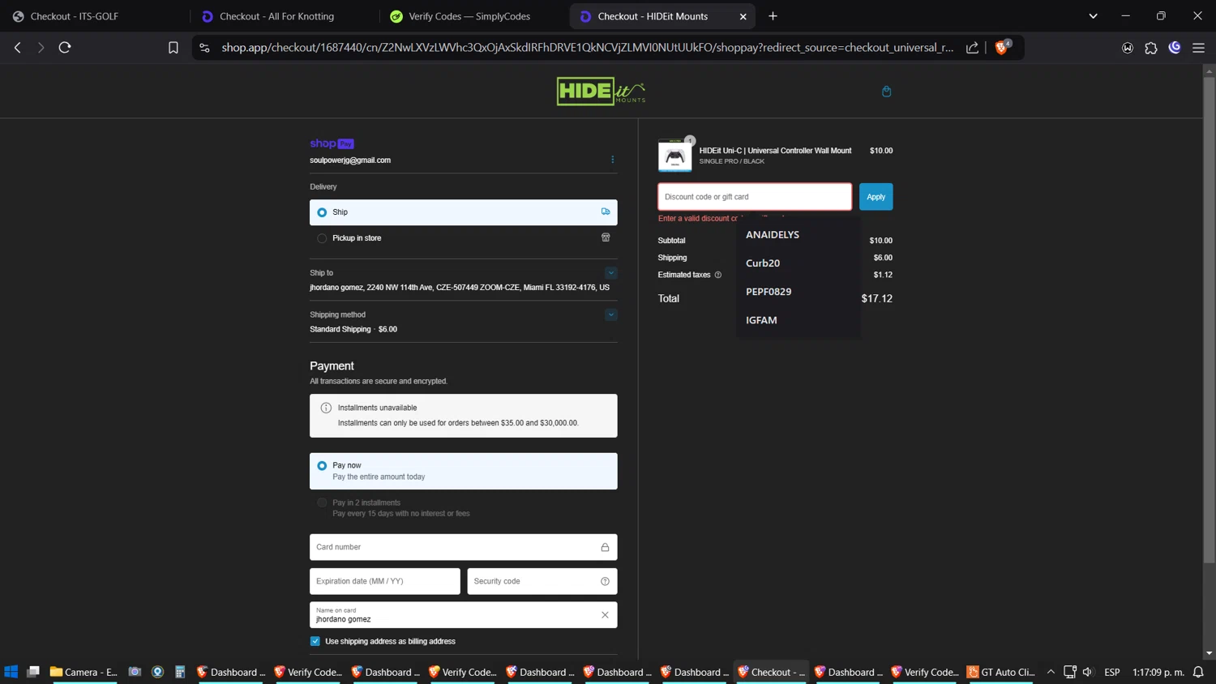This screenshot has height=684, width=1216.
Task: Open the GT Auto Clicker taskbar item
Action: click(1000, 672)
